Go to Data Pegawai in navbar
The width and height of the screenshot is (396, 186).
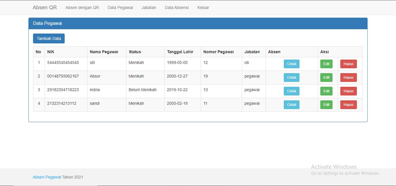[x=120, y=8]
